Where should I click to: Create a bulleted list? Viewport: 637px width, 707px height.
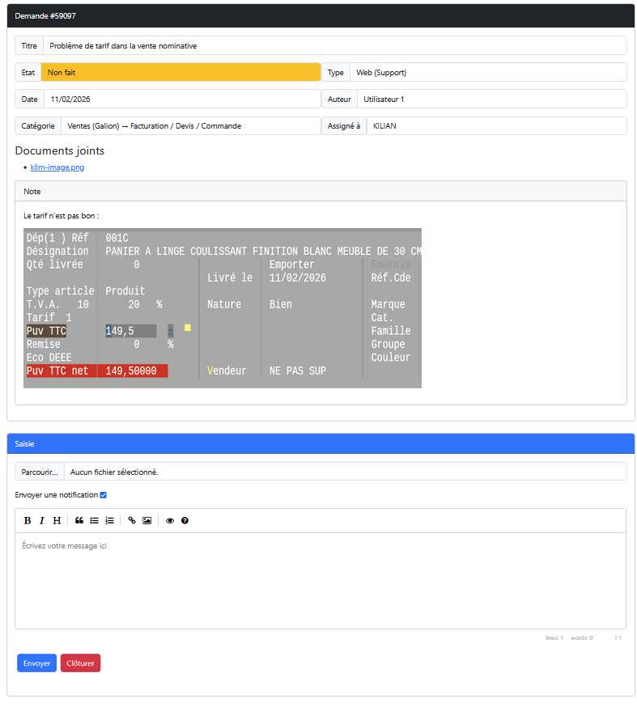tap(94, 520)
